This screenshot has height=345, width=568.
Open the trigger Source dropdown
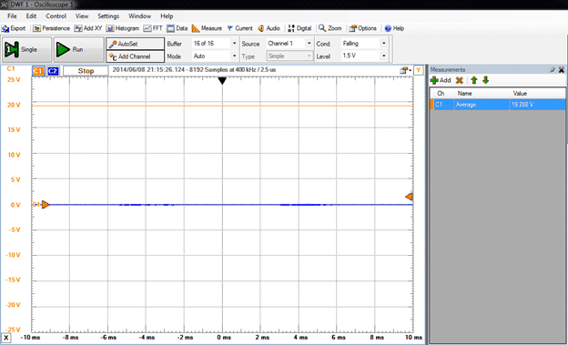(x=289, y=44)
